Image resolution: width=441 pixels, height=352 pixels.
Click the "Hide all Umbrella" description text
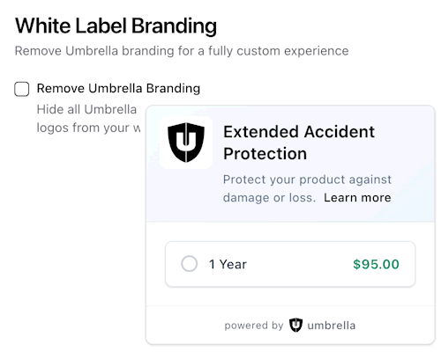[86, 109]
